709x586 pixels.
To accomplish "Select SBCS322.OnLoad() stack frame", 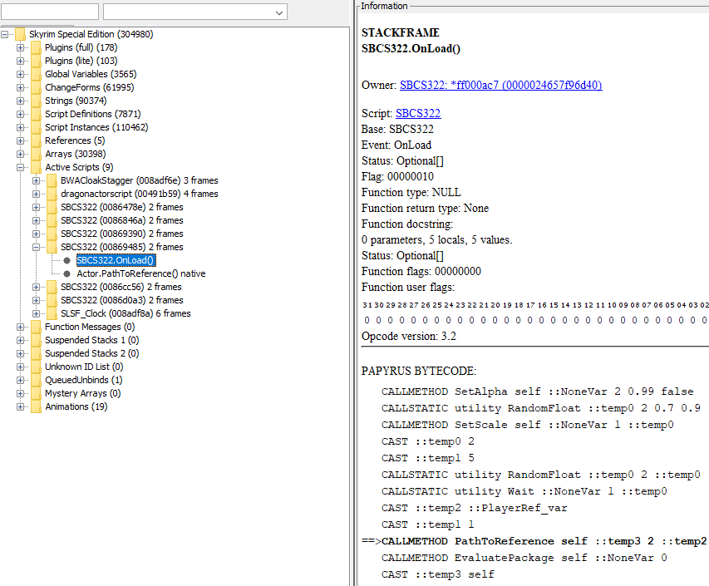I will pyautogui.click(x=116, y=260).
